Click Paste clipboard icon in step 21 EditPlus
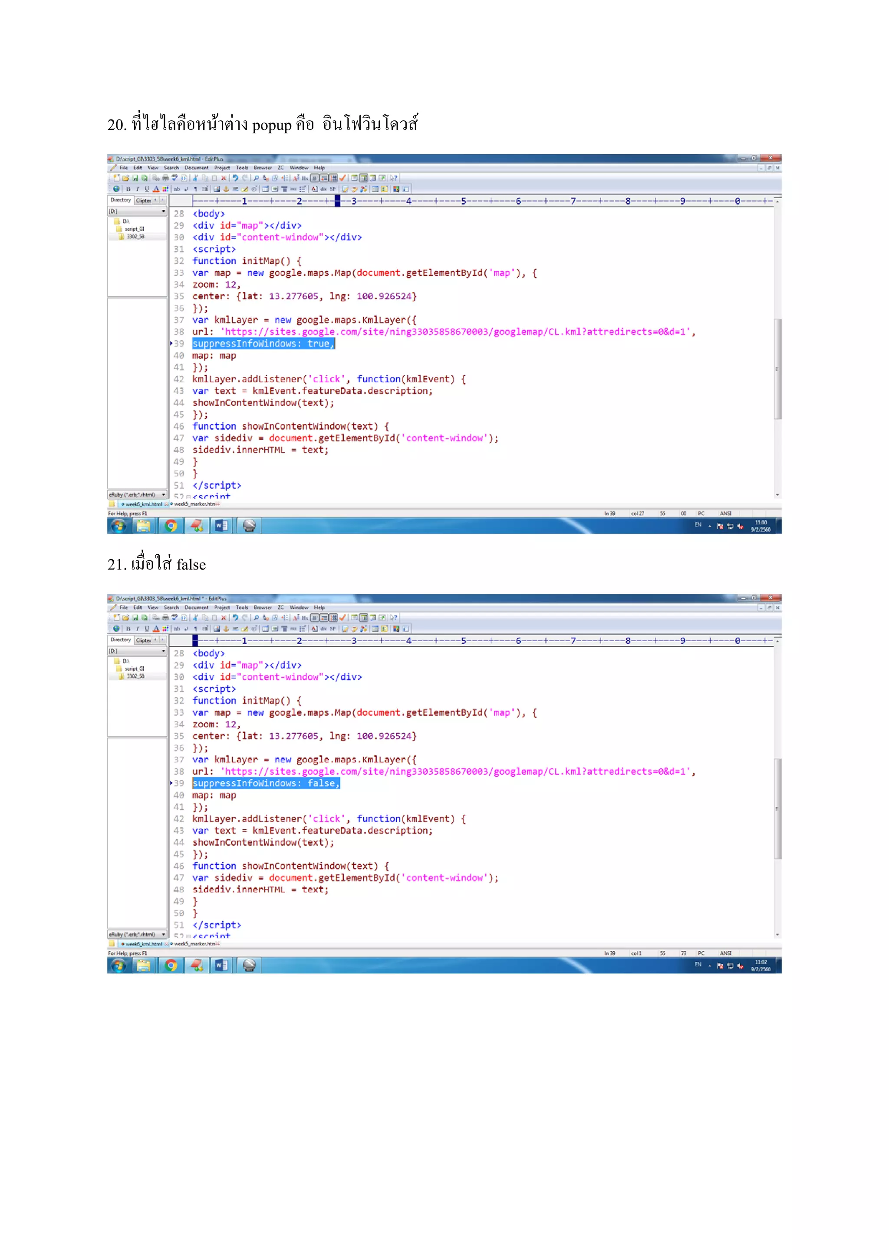This screenshot has height=1258, width=889. point(214,618)
